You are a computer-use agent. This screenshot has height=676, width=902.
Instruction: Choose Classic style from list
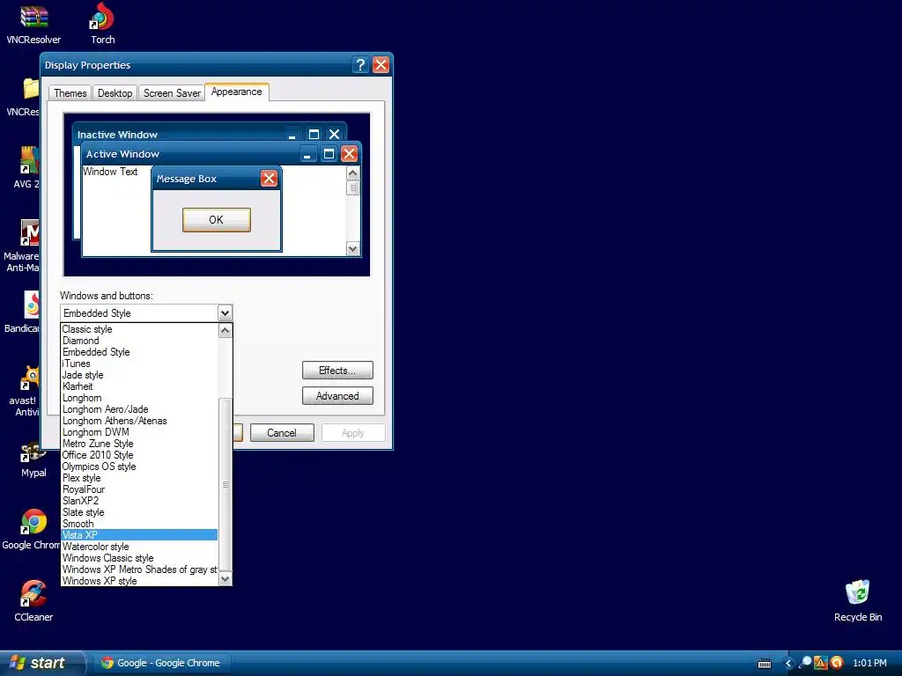tap(139, 329)
